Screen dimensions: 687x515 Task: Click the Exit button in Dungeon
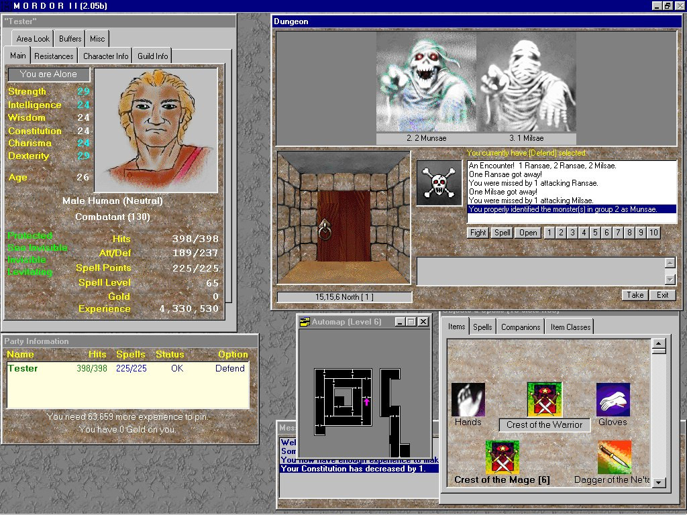(x=662, y=295)
